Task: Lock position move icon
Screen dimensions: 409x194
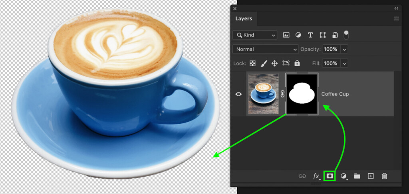Action: 274,63
